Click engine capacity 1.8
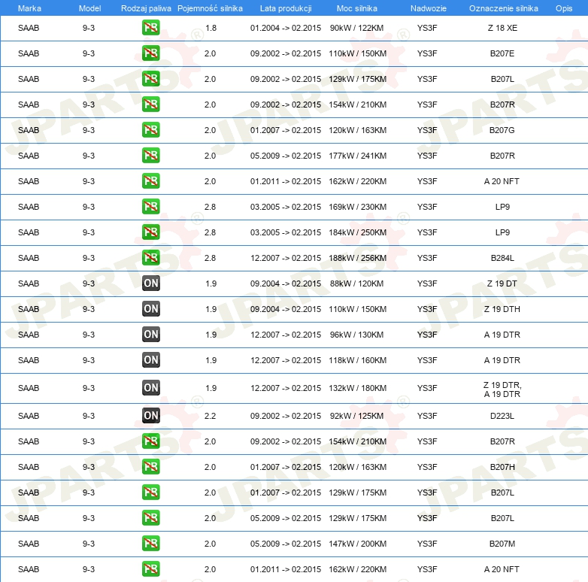This screenshot has height=582, width=588. pos(211,28)
